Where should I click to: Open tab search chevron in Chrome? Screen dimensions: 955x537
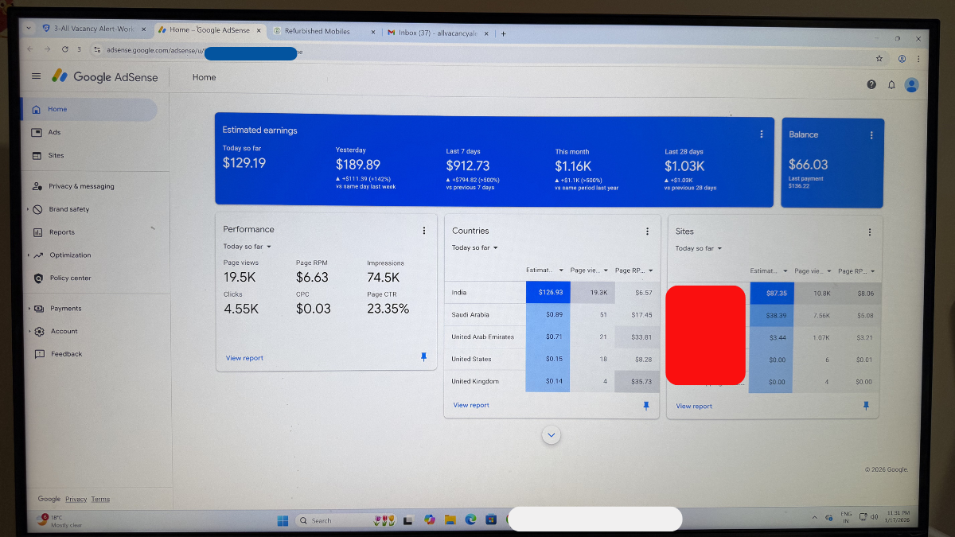click(x=29, y=29)
